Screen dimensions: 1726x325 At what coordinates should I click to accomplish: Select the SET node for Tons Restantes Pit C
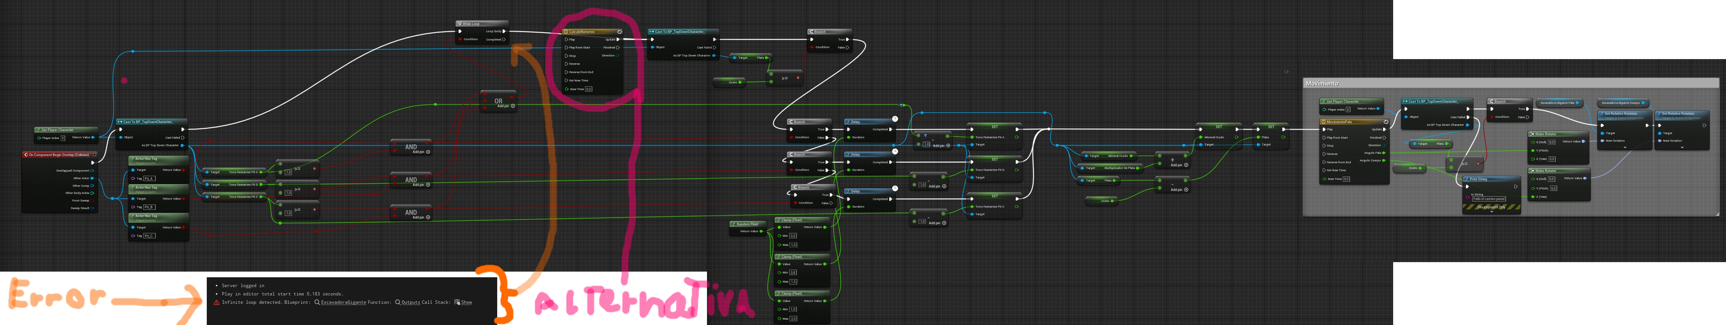pyautogui.click(x=994, y=206)
